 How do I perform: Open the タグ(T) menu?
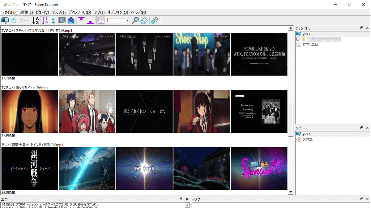click(99, 12)
